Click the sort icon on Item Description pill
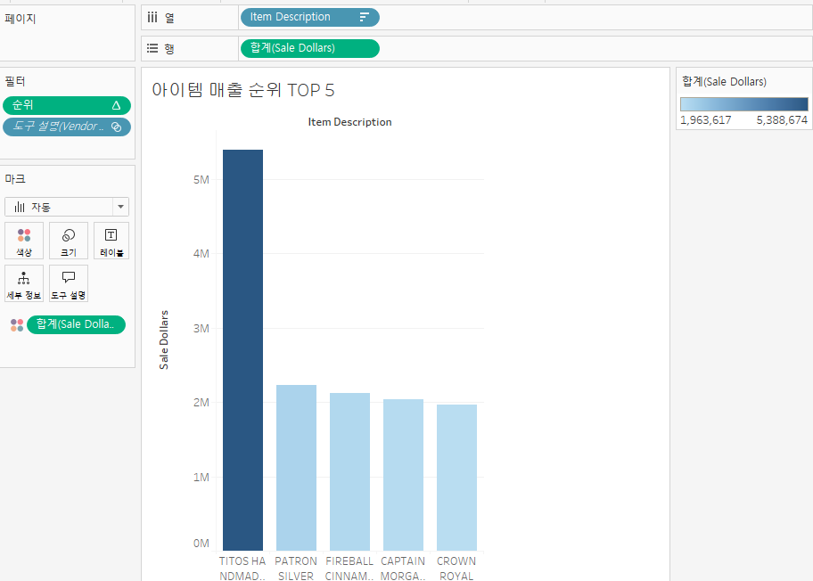Viewport: 813px width, 581px height. (x=364, y=17)
